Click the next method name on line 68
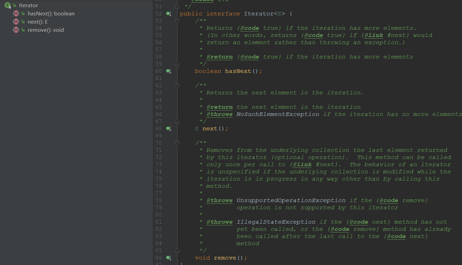The image size is (462, 265). 210,129
